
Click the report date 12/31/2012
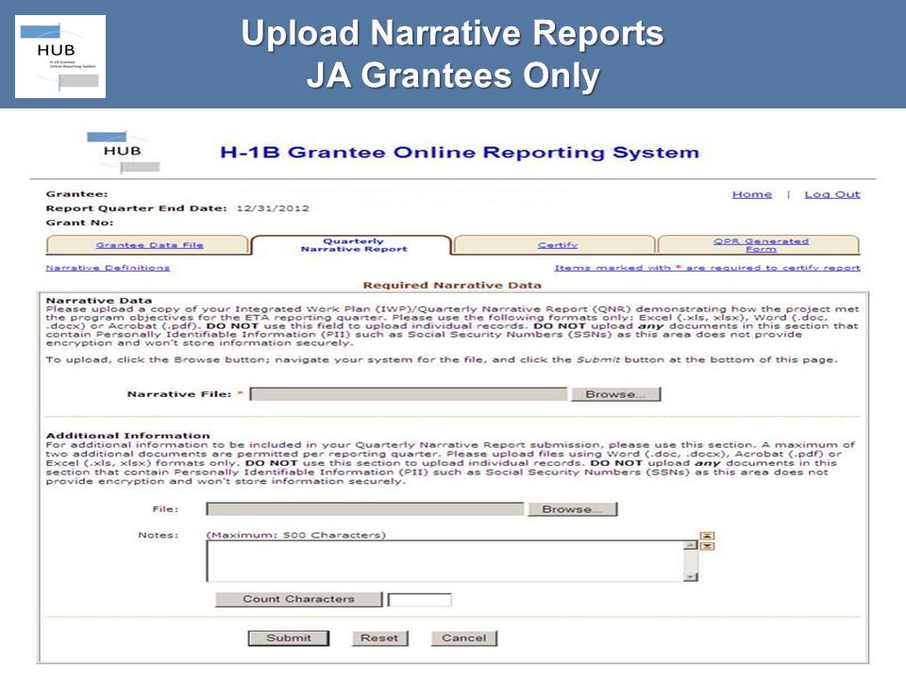point(273,208)
